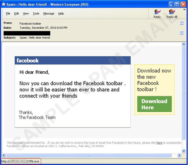Click the green Download Here button
This screenshot has width=188, height=165.
(154, 104)
